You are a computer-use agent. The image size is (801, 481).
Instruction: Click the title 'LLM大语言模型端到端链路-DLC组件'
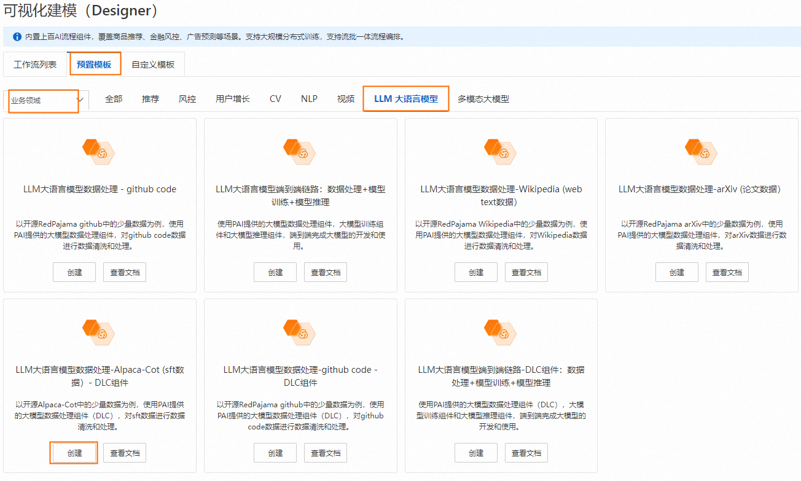(501, 376)
